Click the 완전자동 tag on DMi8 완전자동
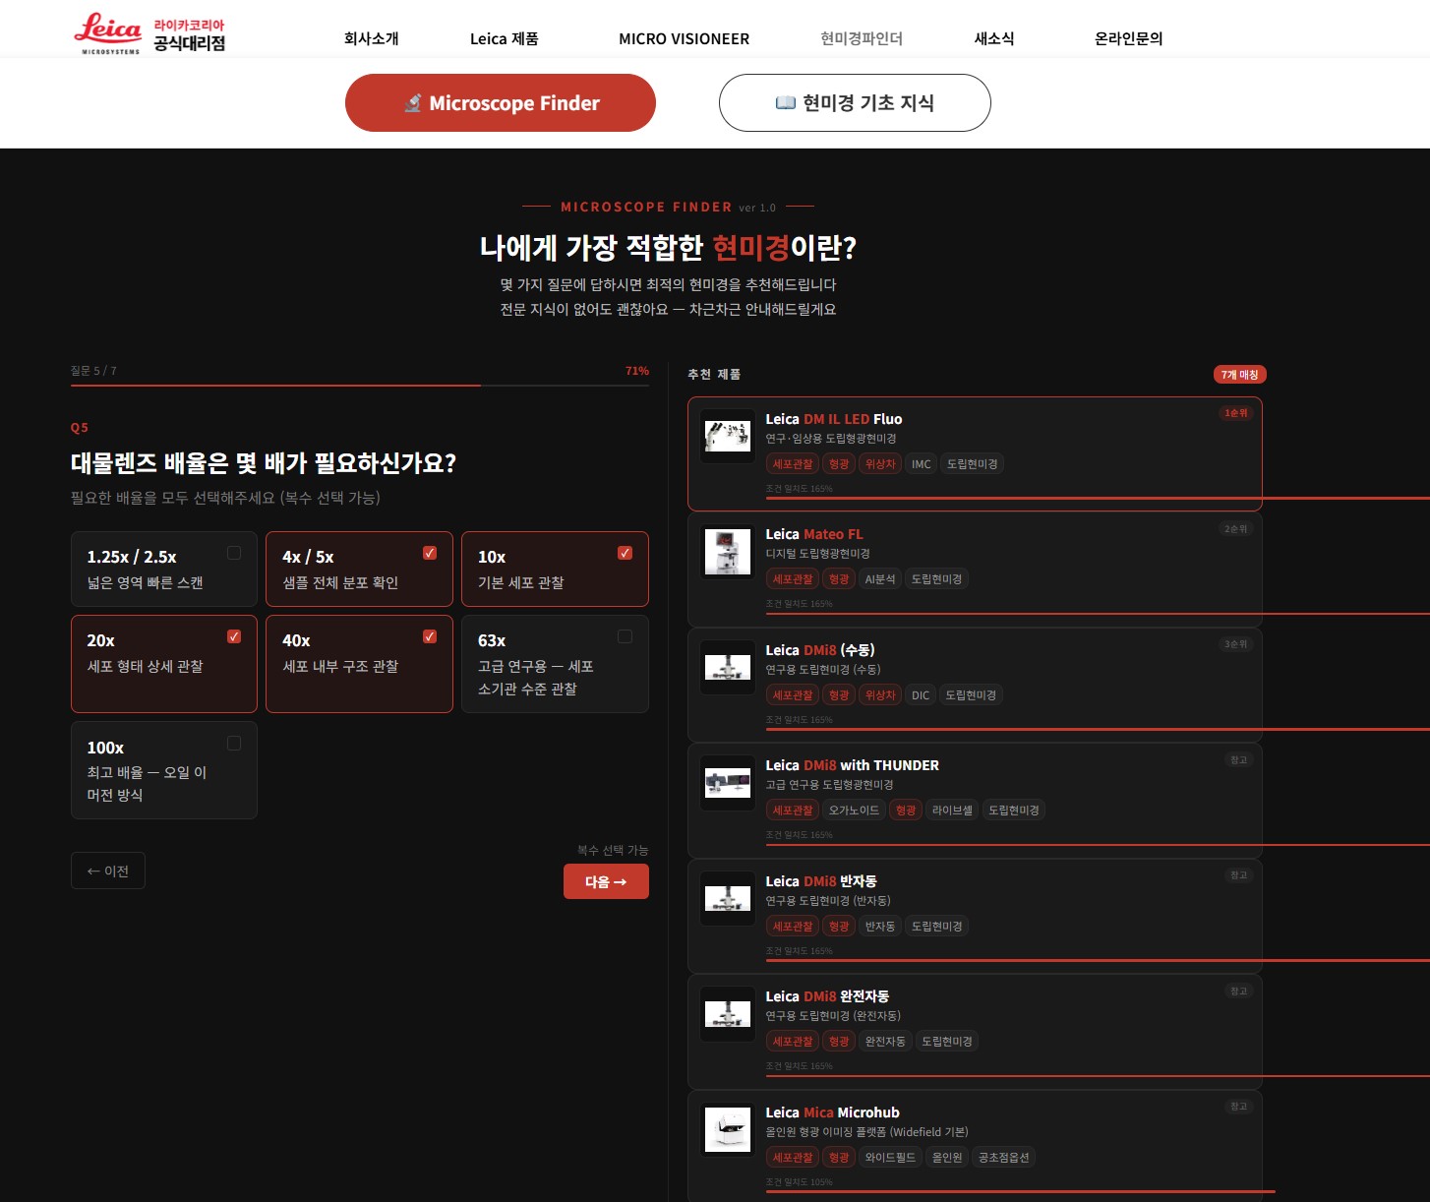This screenshot has width=1430, height=1202. pyautogui.click(x=885, y=1042)
